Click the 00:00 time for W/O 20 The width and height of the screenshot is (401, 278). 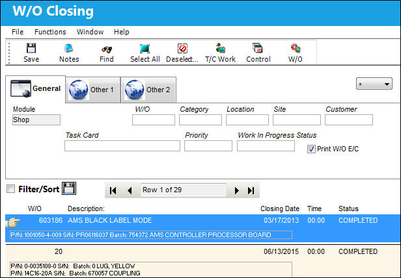(x=316, y=251)
